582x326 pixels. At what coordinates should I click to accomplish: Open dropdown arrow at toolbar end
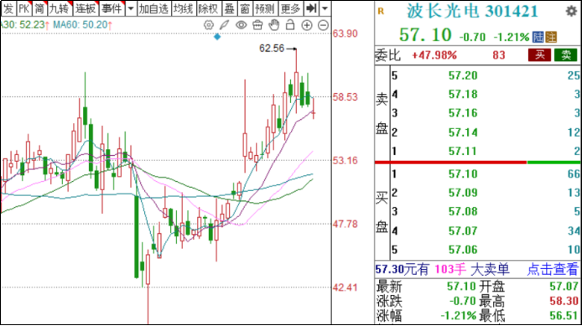(x=325, y=8)
